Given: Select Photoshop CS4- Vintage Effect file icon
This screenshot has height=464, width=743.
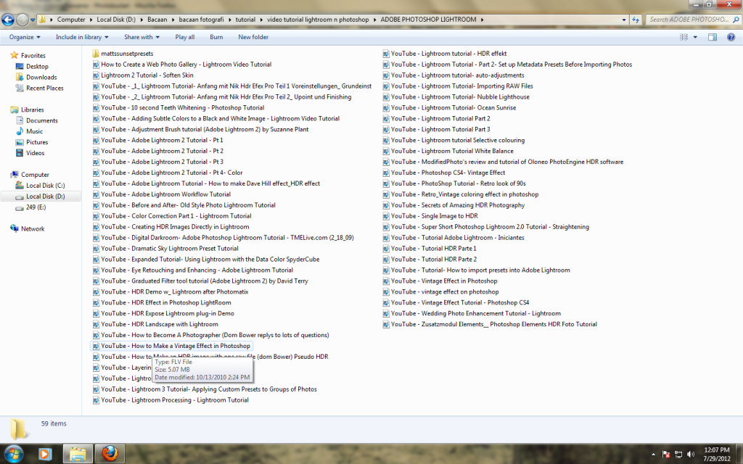Looking at the screenshot, I should [386, 173].
